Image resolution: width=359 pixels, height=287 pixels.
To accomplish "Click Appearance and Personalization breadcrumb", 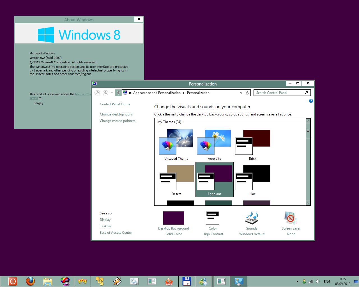I will coord(157,93).
